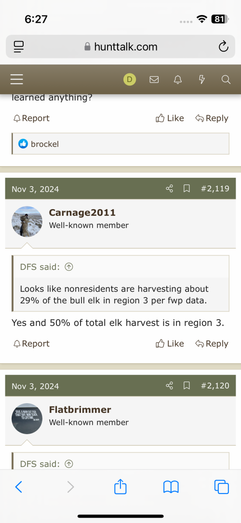The image size is (241, 523).
Task: Open the Carnage2011 profile link
Action: [x=82, y=212]
